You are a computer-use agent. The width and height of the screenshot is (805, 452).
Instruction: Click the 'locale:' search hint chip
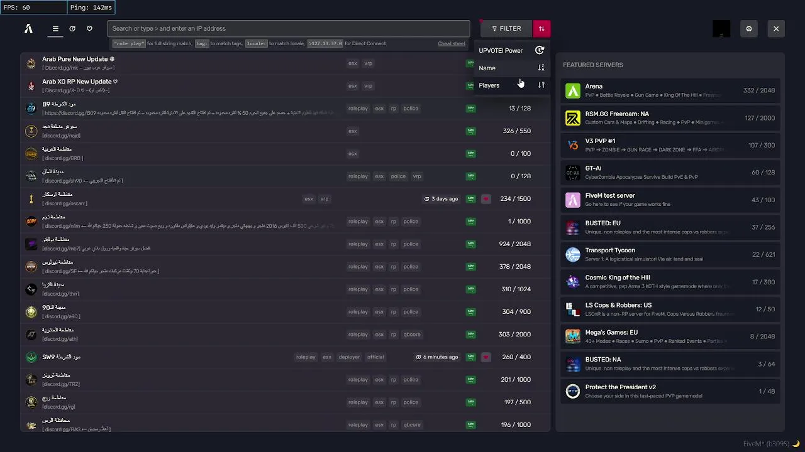pos(257,43)
